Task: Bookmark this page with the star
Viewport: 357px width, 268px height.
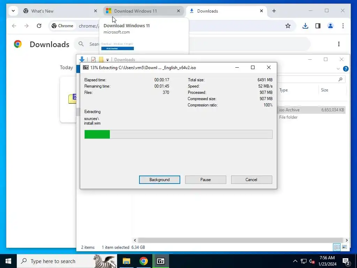Action: pyautogui.click(x=288, y=26)
